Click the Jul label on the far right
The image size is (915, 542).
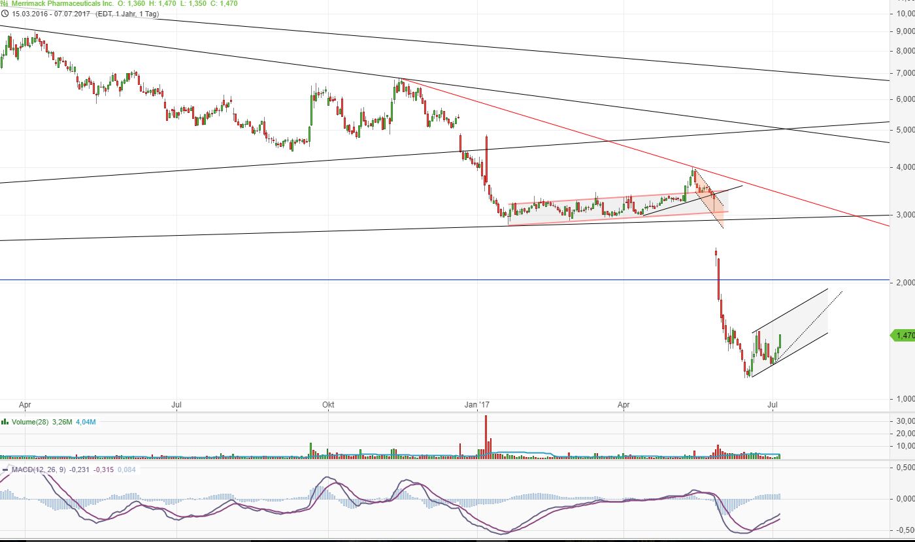773,406
